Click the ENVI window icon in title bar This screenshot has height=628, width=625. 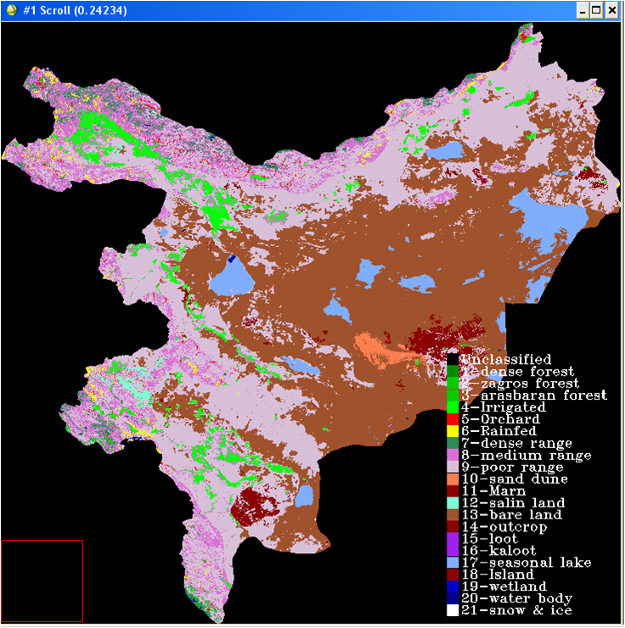coord(9,10)
